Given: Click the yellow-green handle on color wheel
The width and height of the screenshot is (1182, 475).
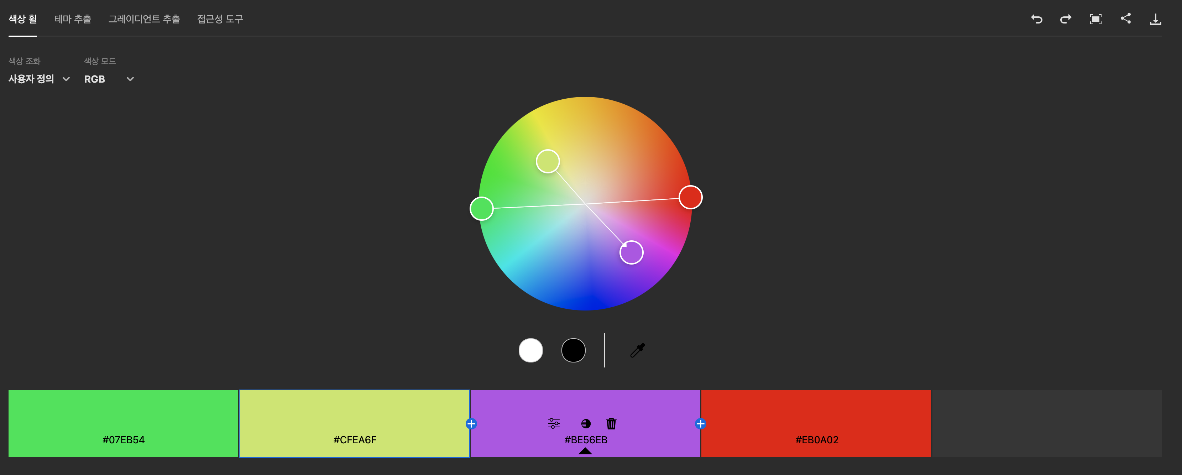Looking at the screenshot, I should click(x=548, y=161).
